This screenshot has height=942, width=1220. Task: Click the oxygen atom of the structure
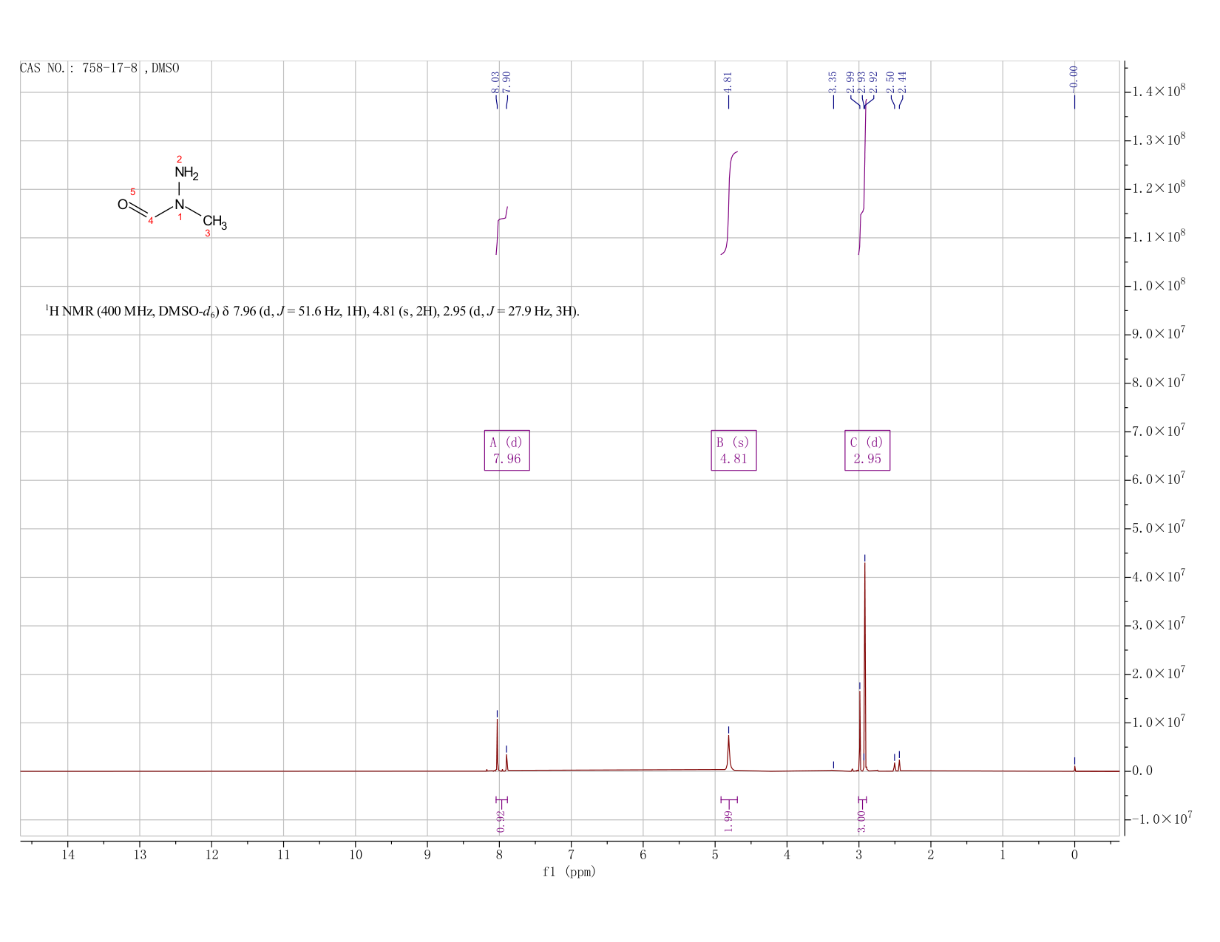click(x=123, y=205)
